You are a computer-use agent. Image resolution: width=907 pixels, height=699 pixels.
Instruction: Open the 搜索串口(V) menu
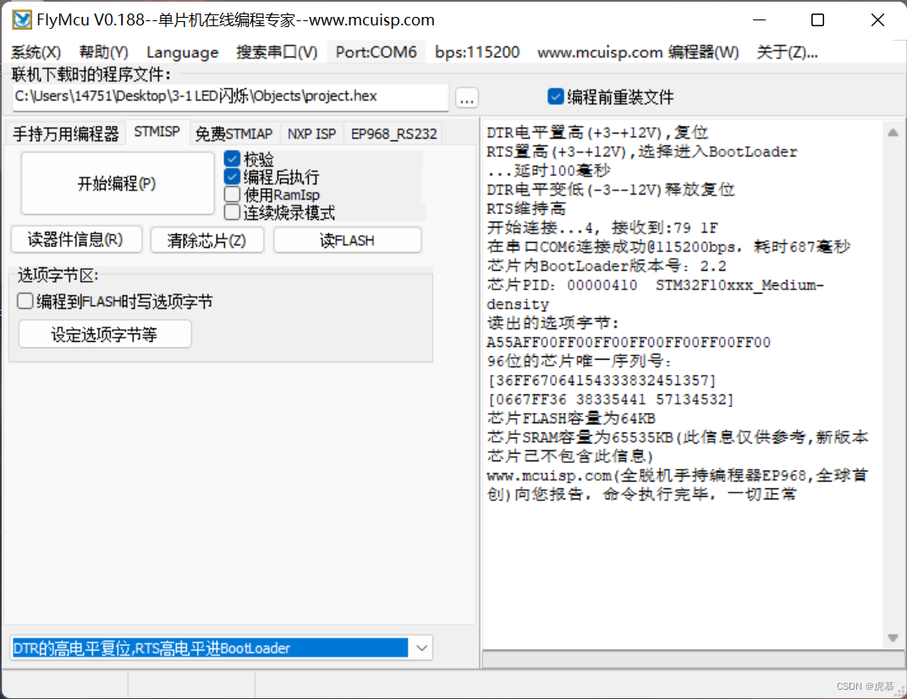277,52
